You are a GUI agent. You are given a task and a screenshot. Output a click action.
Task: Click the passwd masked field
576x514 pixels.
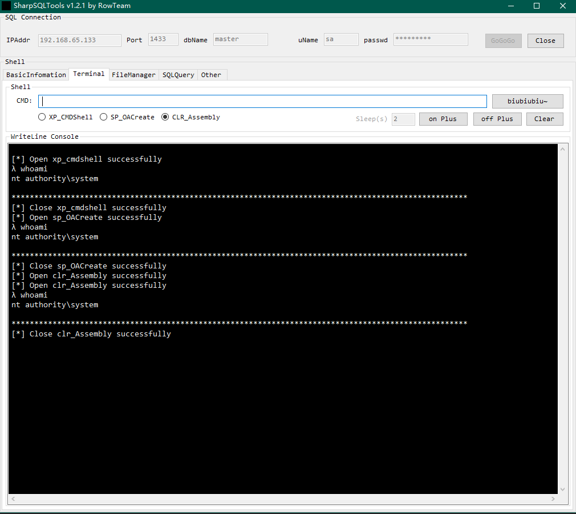coord(431,39)
